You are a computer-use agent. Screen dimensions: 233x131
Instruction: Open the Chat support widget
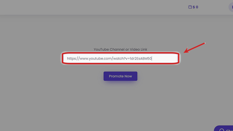point(223,128)
